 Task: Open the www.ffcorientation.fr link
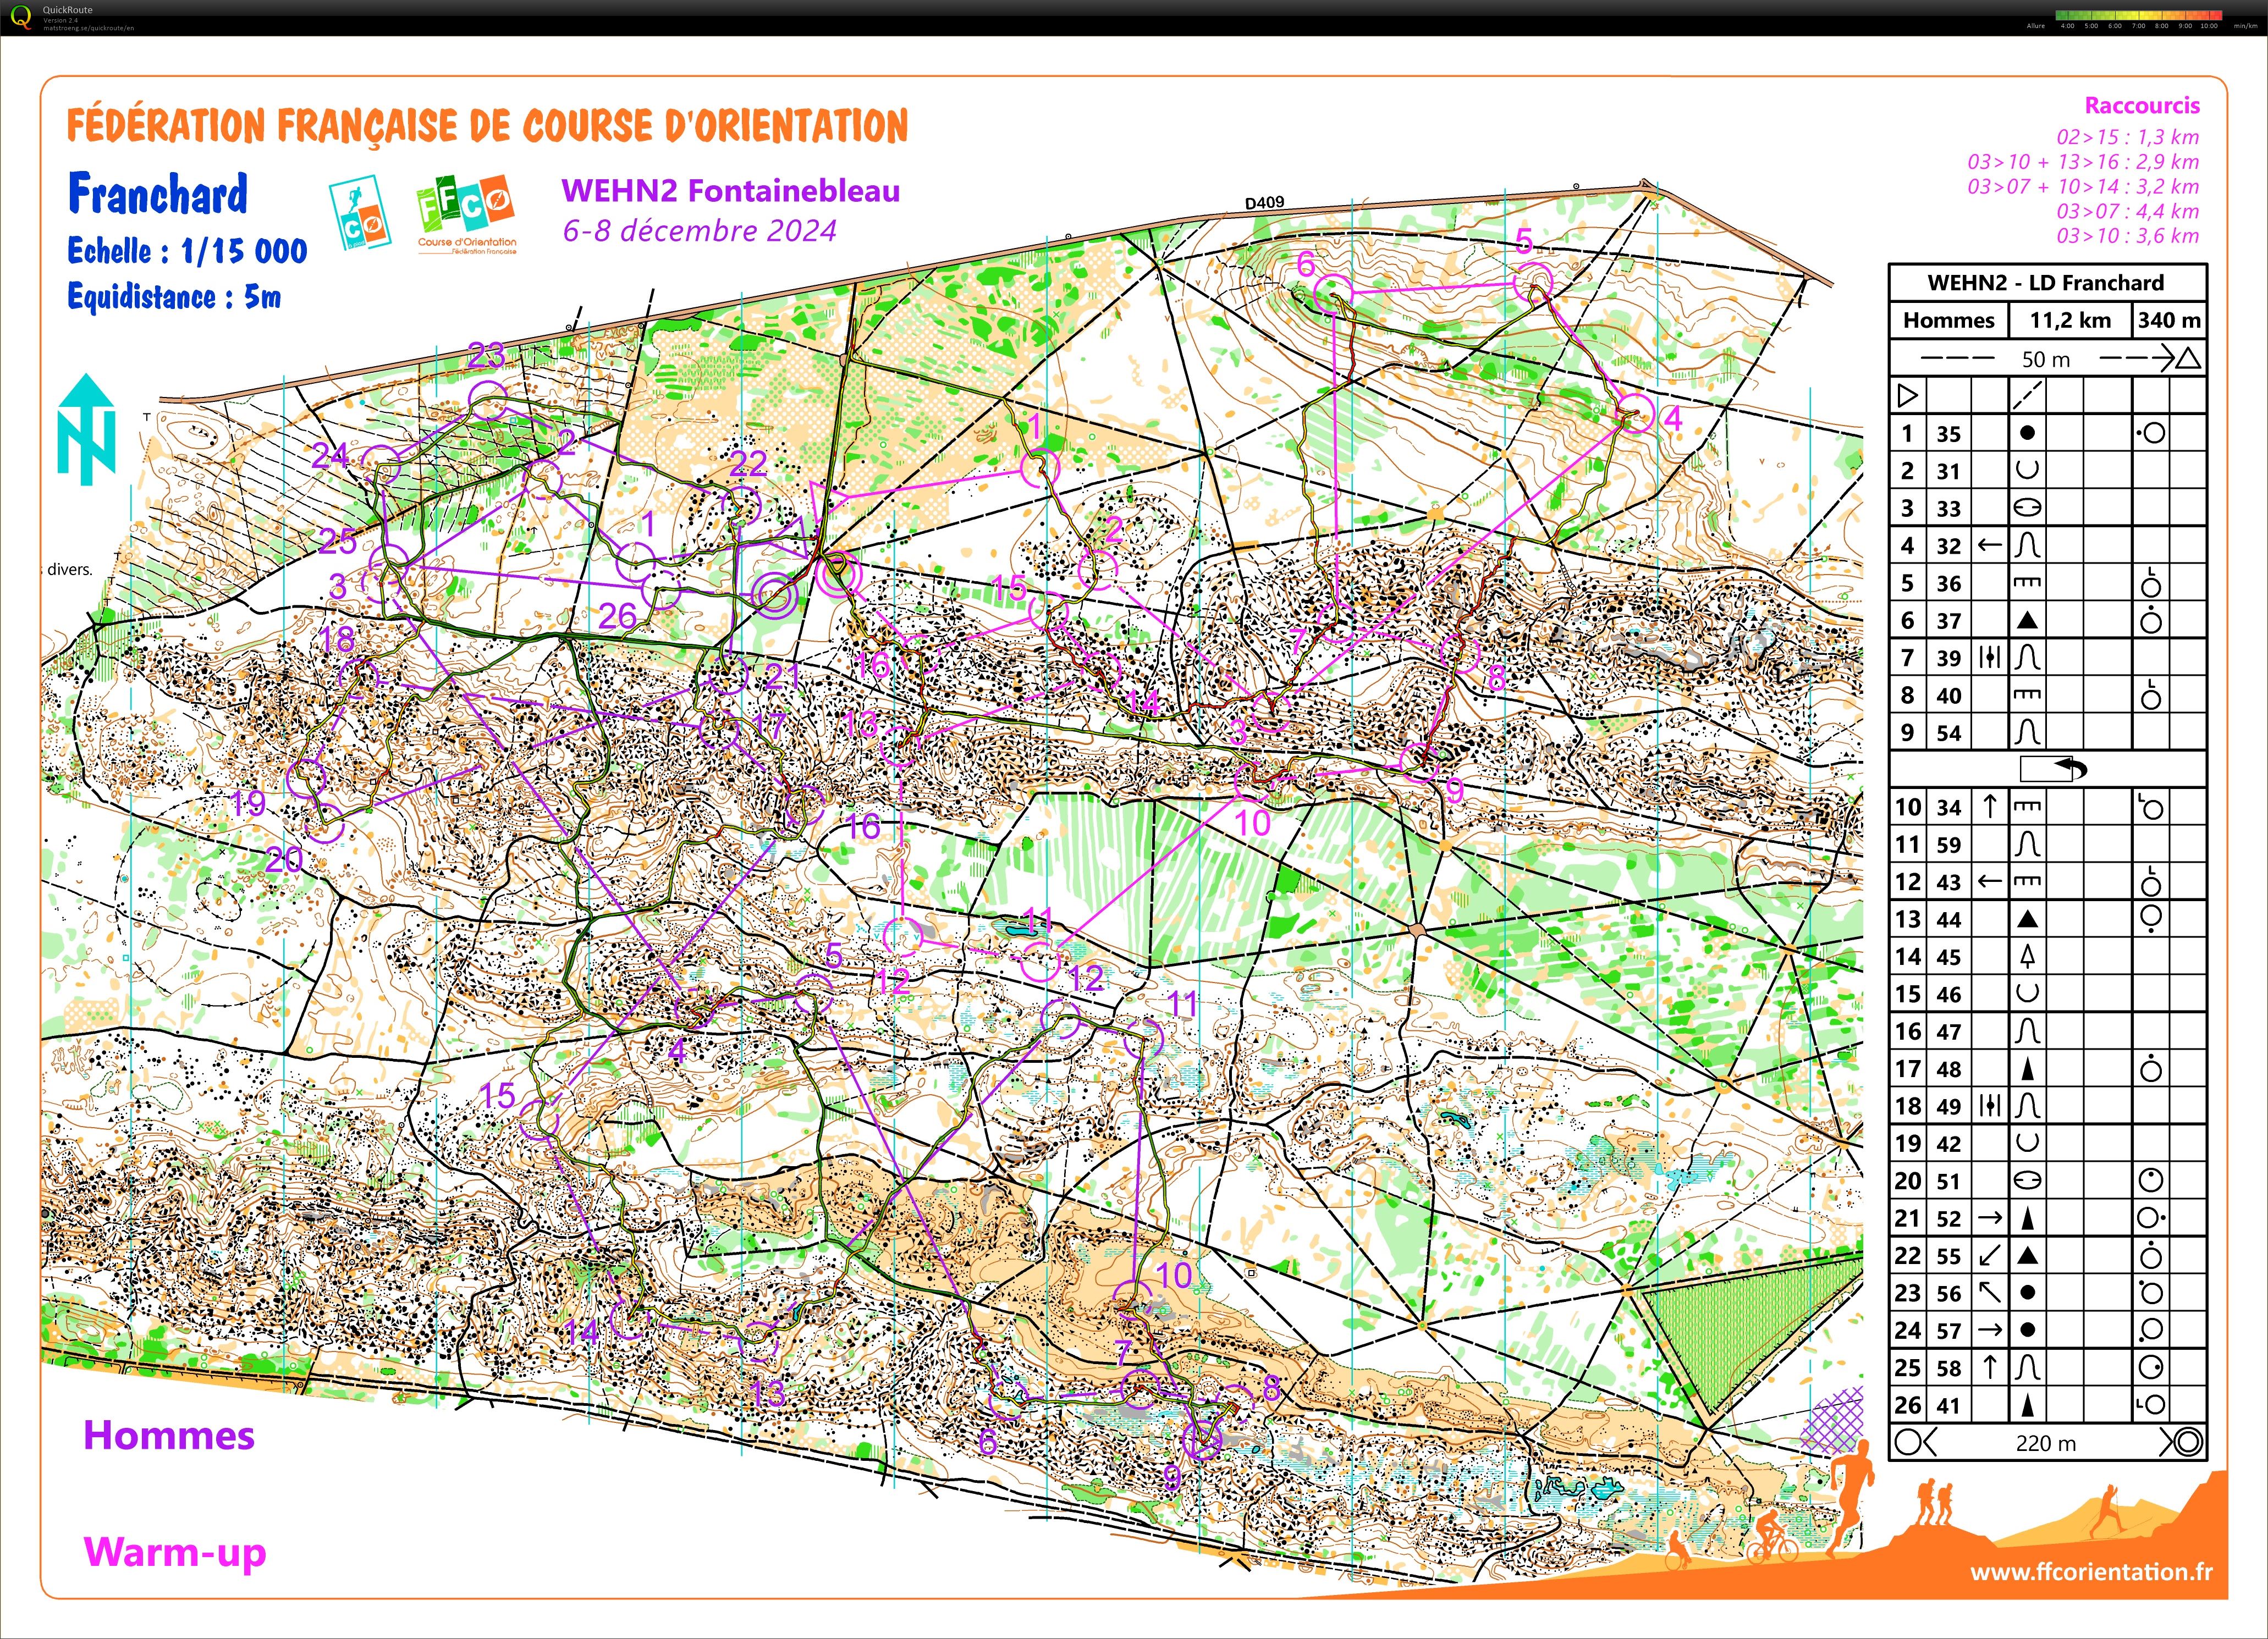2091,1571
